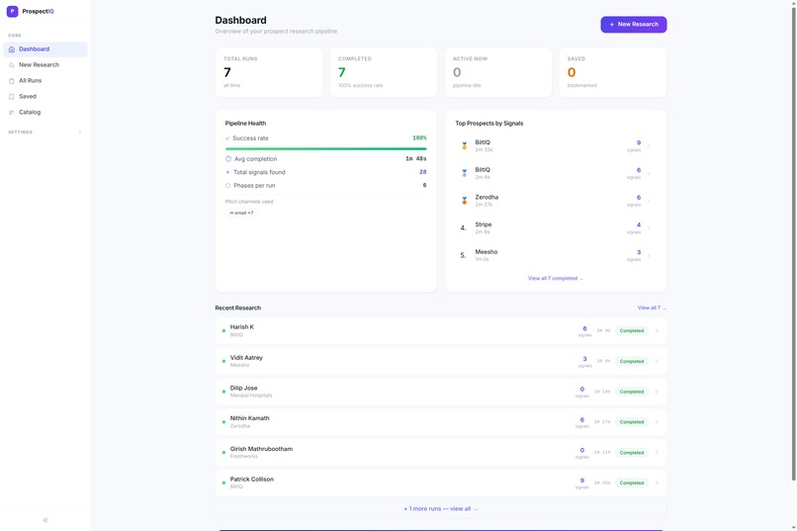Select Patrick Collison name in Recent Research

[251, 480]
